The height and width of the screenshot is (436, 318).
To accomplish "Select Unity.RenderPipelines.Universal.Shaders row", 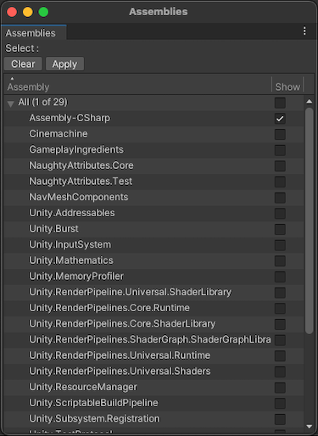I will click(154, 372).
